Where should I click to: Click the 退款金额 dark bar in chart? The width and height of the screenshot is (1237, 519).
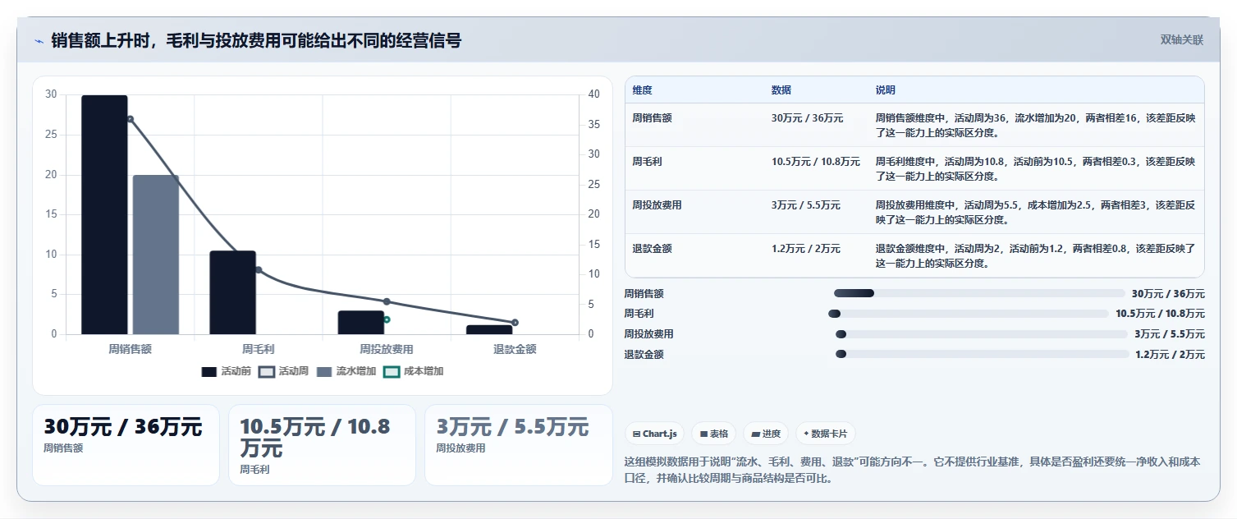pos(489,330)
